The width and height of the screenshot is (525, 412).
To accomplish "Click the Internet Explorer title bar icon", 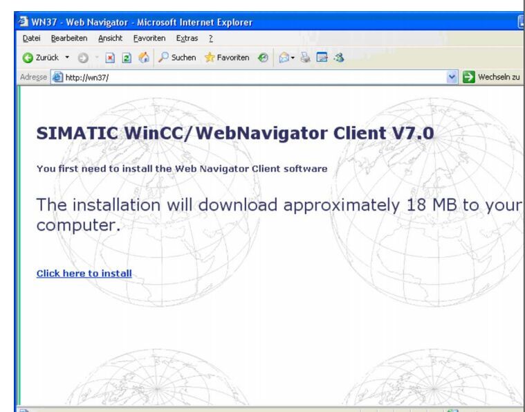I will click(x=24, y=21).
